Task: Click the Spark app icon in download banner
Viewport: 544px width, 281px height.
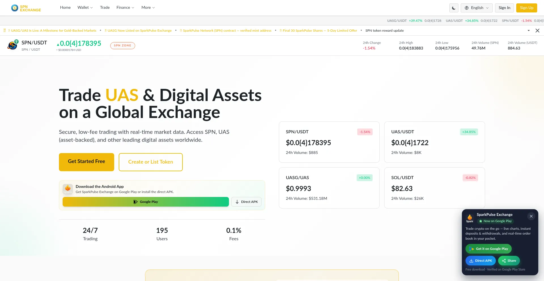Action: pyautogui.click(x=68, y=189)
